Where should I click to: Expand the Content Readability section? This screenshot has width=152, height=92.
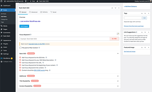[x=118, y=86]
